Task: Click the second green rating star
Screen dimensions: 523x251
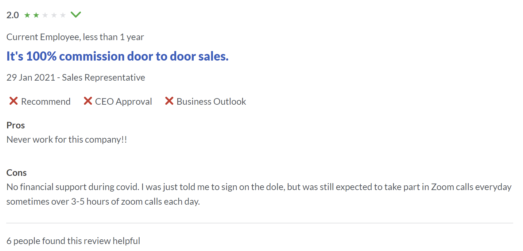Action: pyautogui.click(x=36, y=15)
